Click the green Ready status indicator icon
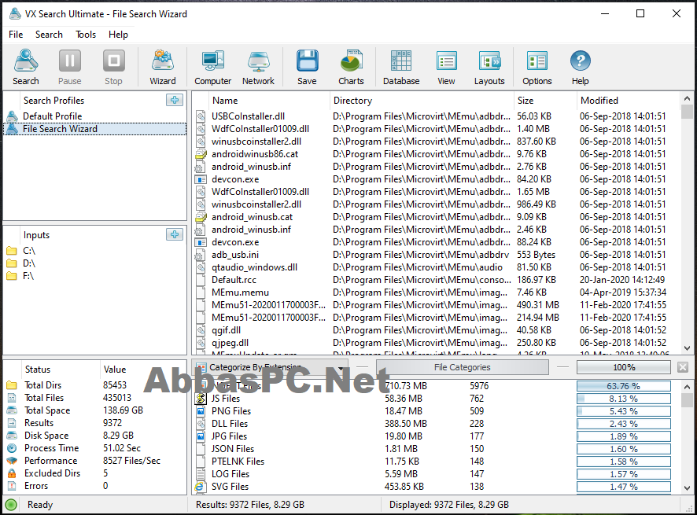Image resolution: width=697 pixels, height=515 pixels. pyautogui.click(x=11, y=505)
